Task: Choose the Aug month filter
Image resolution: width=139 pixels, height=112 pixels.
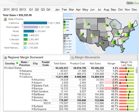Action: pos(106,10)
